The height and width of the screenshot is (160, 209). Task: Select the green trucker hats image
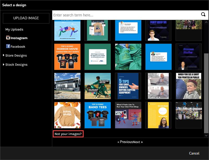(x=128, y=57)
